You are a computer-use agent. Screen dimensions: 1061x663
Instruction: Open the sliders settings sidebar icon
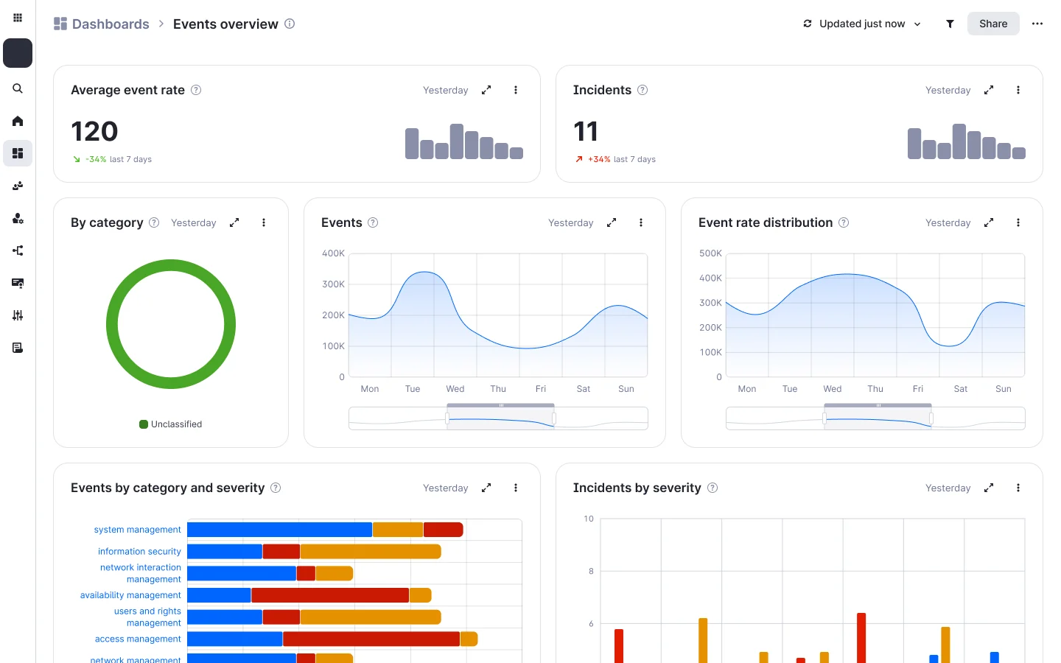(x=18, y=315)
